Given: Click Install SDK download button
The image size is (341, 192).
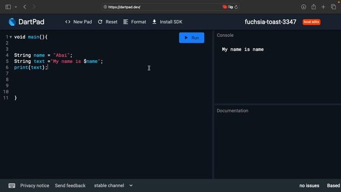Looking at the screenshot, I should pos(167,22).
